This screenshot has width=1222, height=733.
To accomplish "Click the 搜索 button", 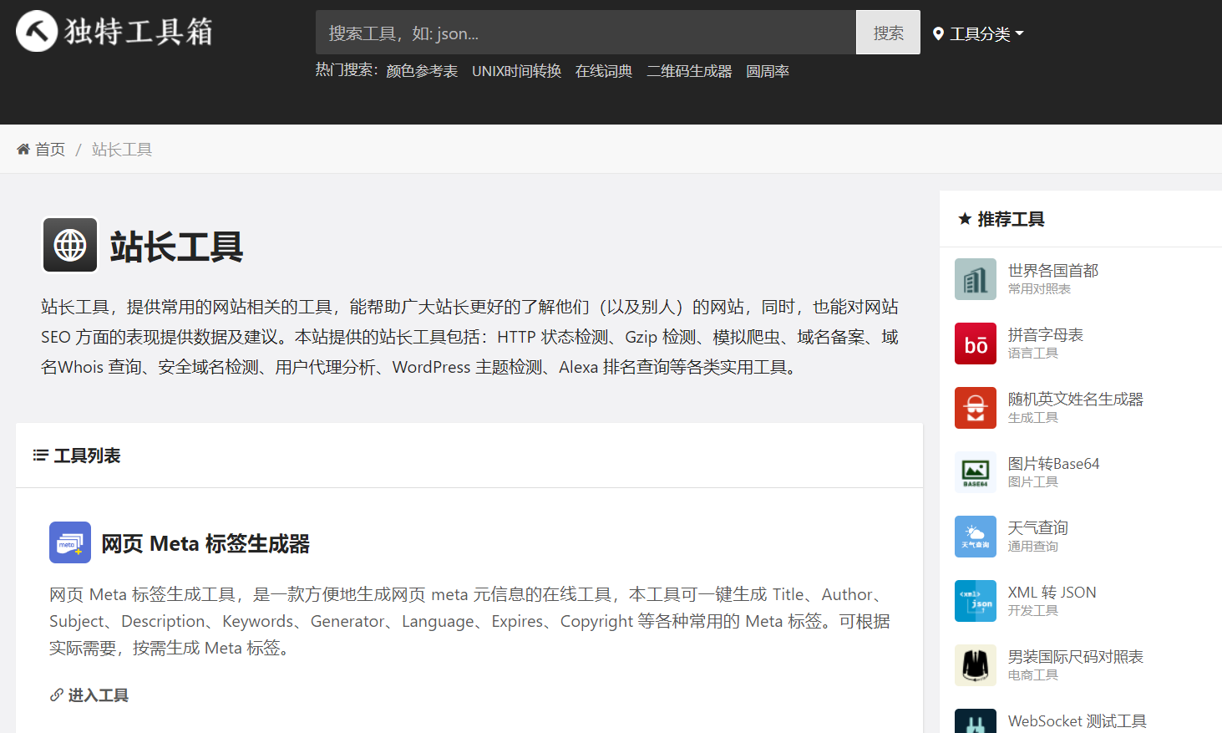I will point(888,33).
